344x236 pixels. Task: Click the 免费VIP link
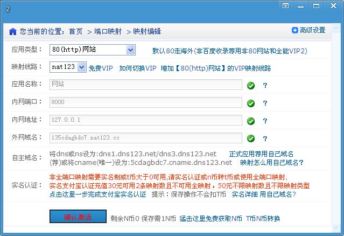(101, 68)
